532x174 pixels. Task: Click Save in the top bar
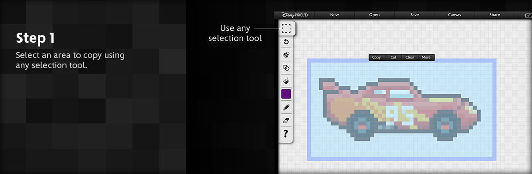pos(414,15)
